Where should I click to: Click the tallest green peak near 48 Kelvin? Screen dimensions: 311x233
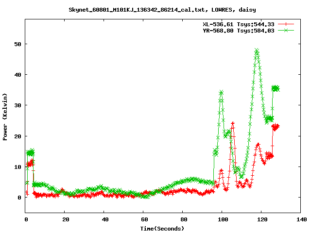point(257,50)
